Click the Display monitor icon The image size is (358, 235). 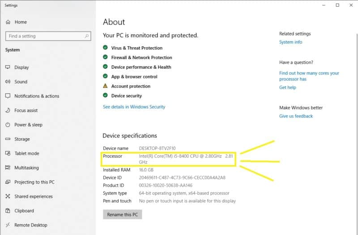click(8, 67)
